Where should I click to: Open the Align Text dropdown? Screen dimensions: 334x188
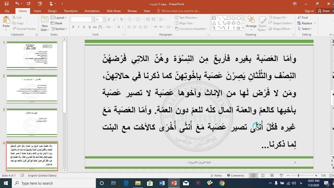tap(185, 23)
